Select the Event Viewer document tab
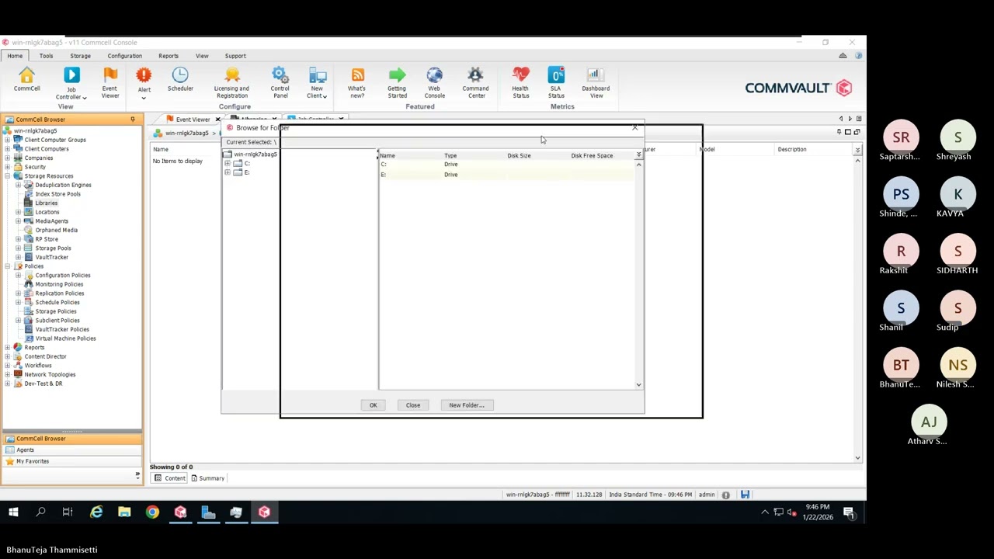This screenshot has width=994, height=559. 192,120
